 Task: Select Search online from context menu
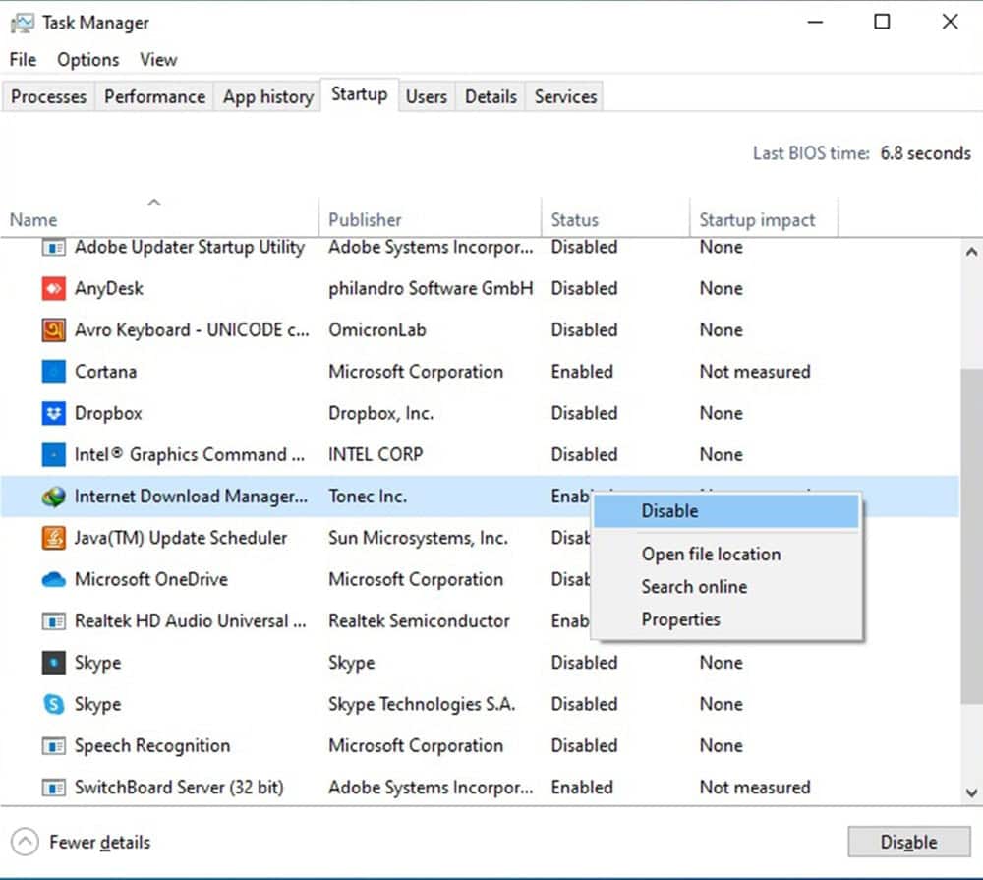[726, 587]
